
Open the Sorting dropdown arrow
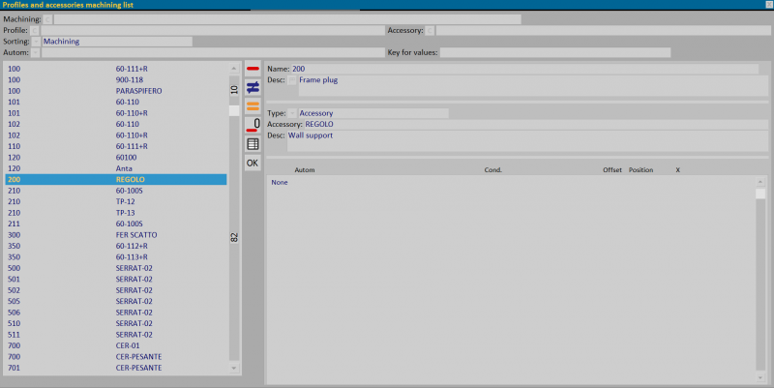36,42
